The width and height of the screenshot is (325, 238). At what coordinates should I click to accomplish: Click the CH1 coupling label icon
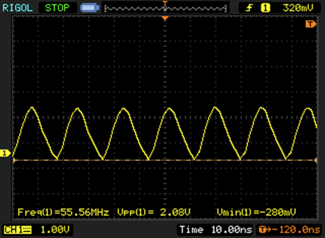pyautogui.click(x=18, y=230)
